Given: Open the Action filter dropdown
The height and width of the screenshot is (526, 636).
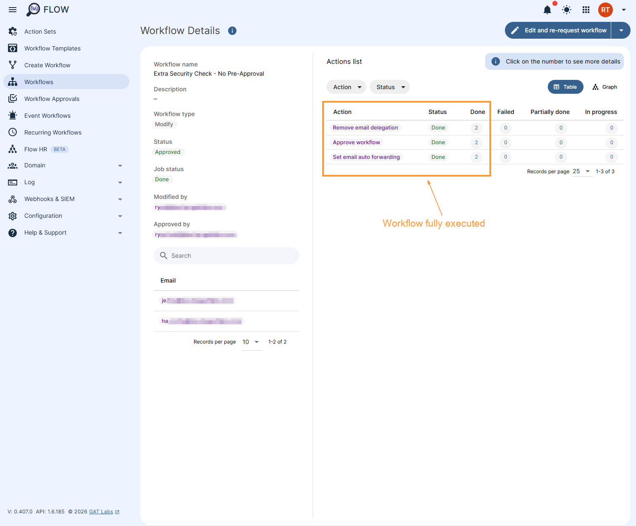Looking at the screenshot, I should [346, 87].
